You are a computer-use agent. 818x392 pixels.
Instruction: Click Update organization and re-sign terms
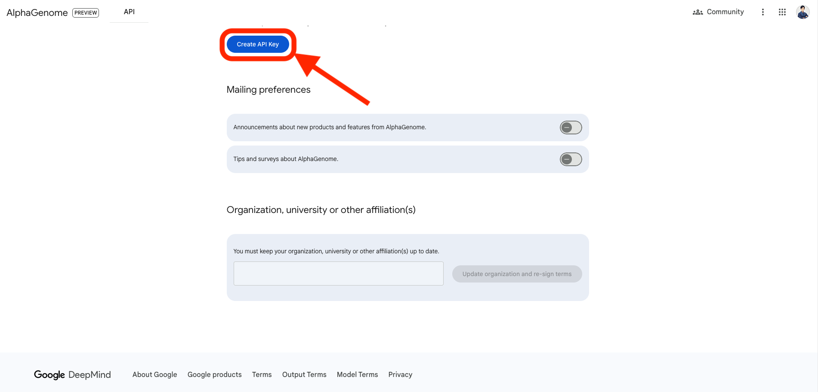517,274
